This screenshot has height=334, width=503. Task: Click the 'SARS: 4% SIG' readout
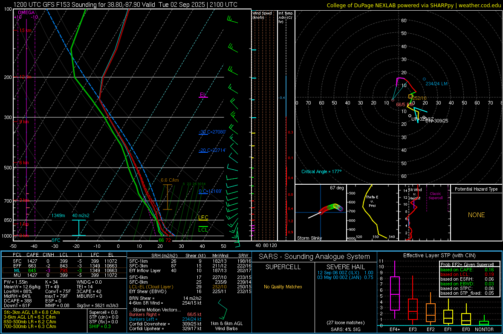[x=345, y=329]
